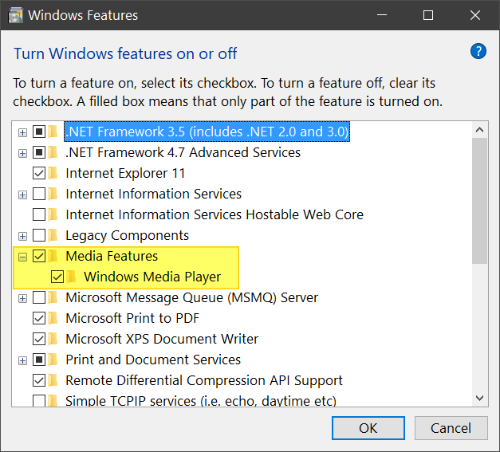Click the Windows Features title bar icon
Viewport: 500px width, 452px height.
coord(16,16)
